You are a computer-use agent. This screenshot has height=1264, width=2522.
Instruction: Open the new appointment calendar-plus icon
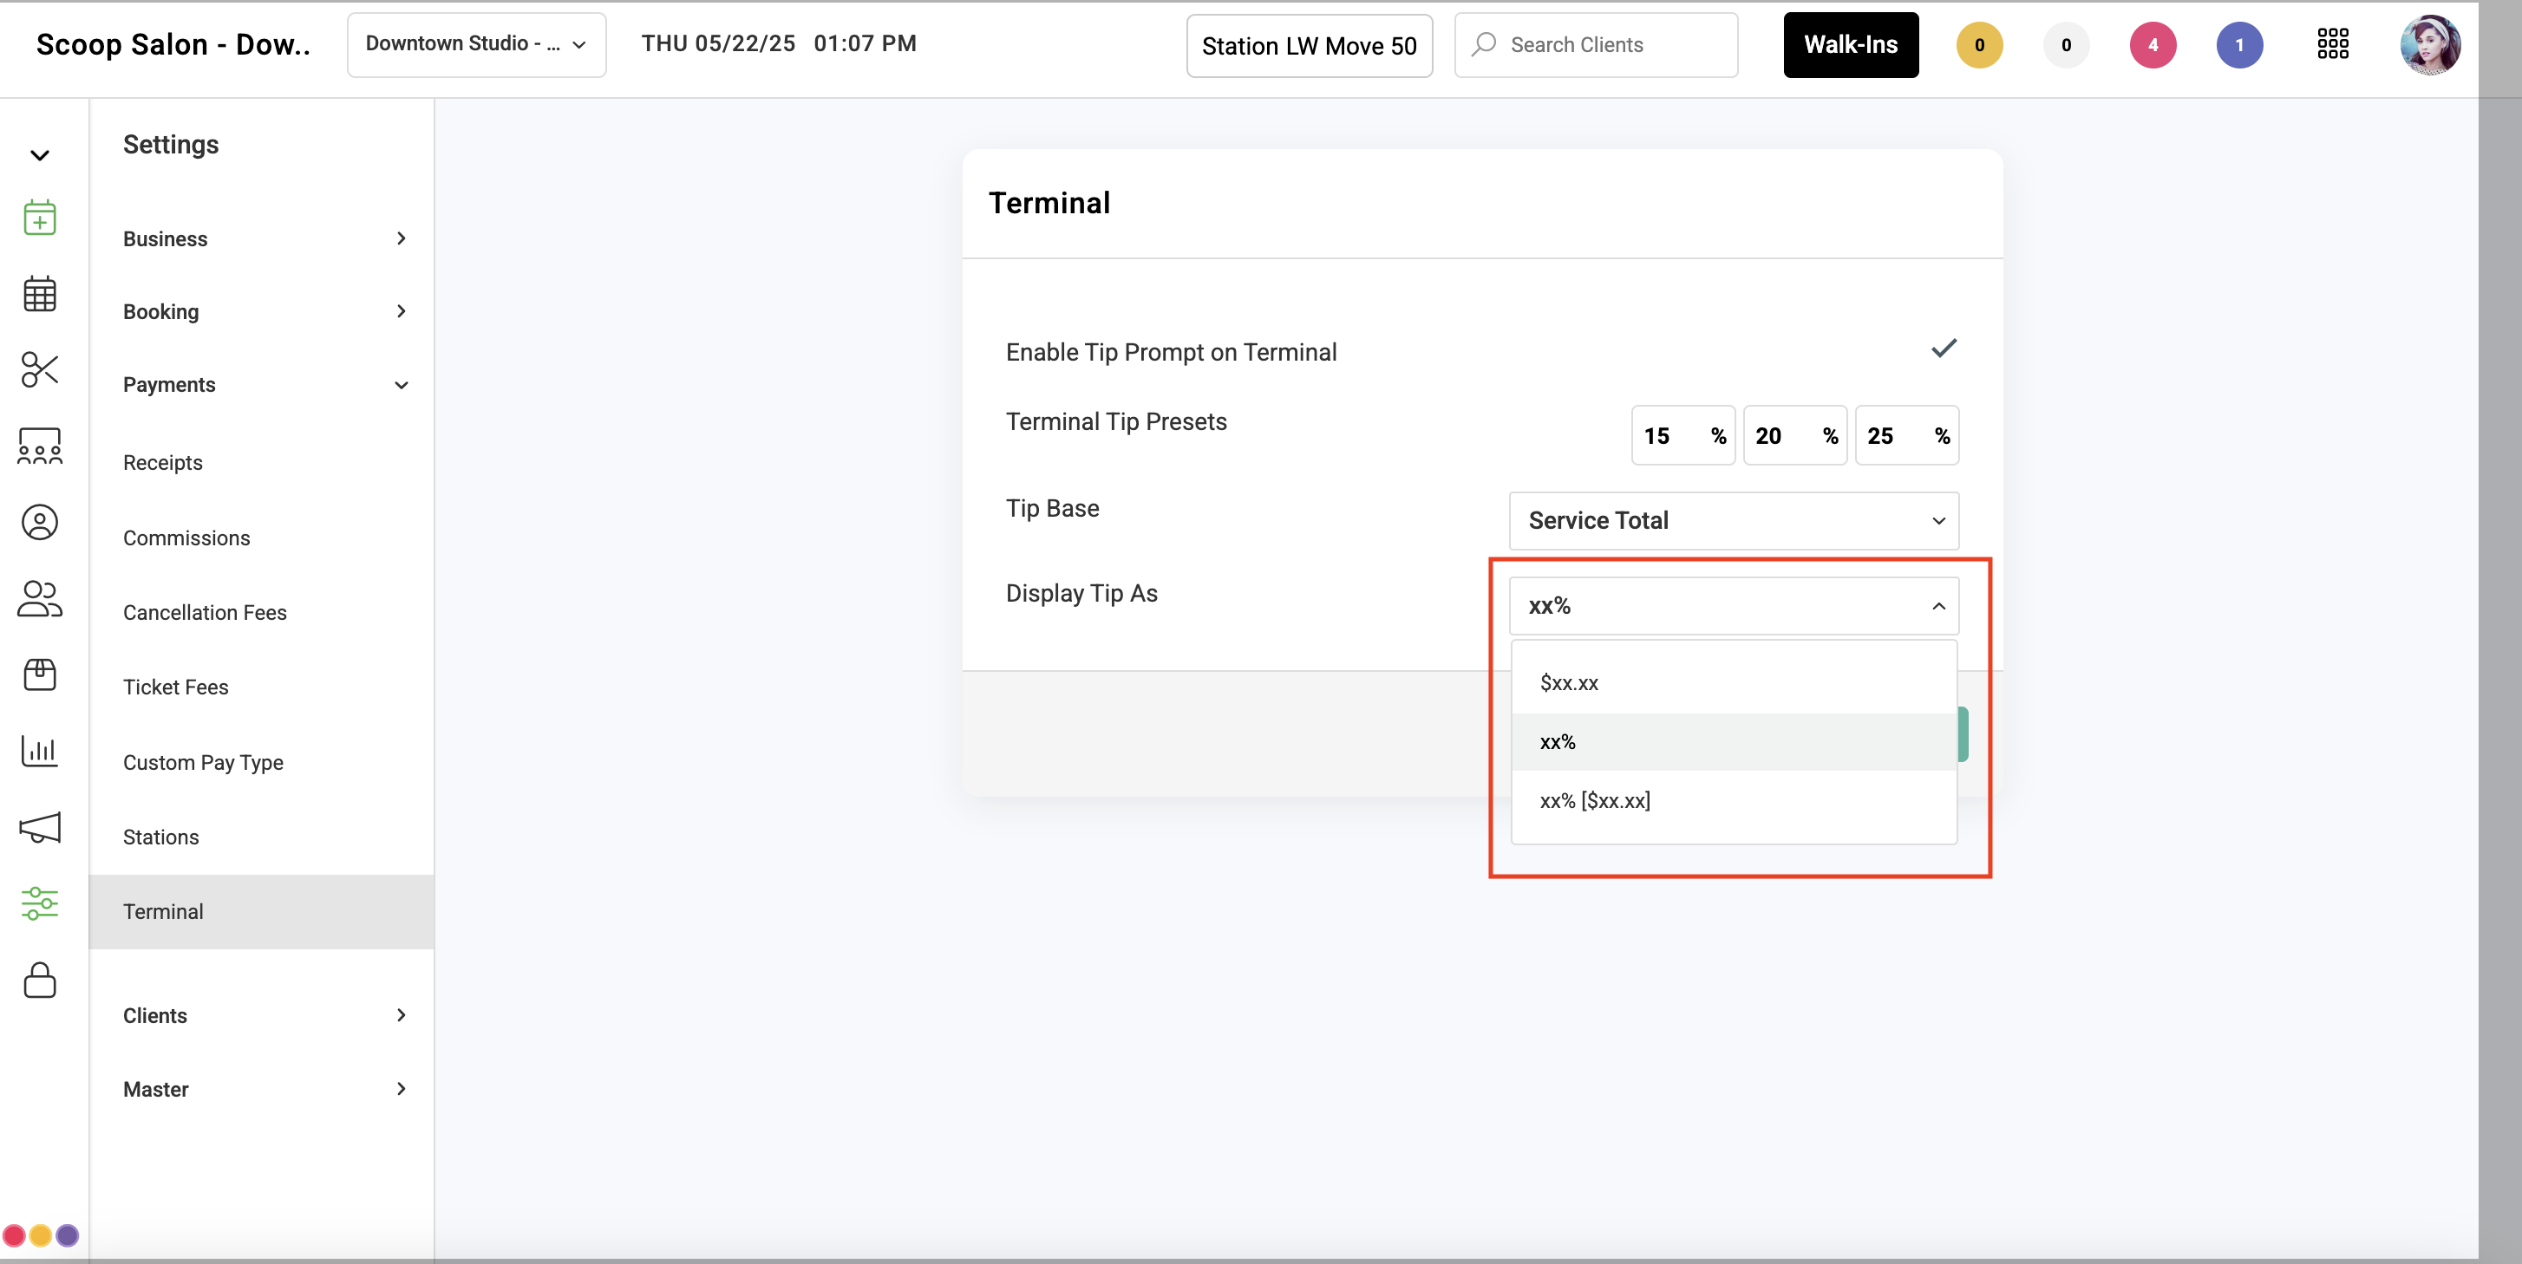point(39,218)
